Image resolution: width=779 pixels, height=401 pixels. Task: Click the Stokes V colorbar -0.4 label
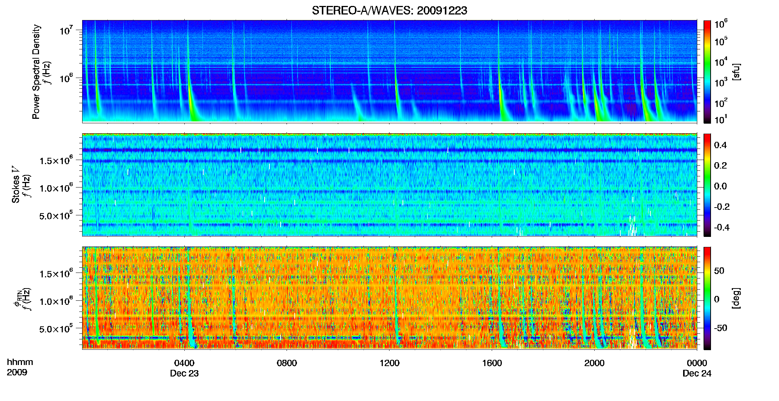click(722, 227)
